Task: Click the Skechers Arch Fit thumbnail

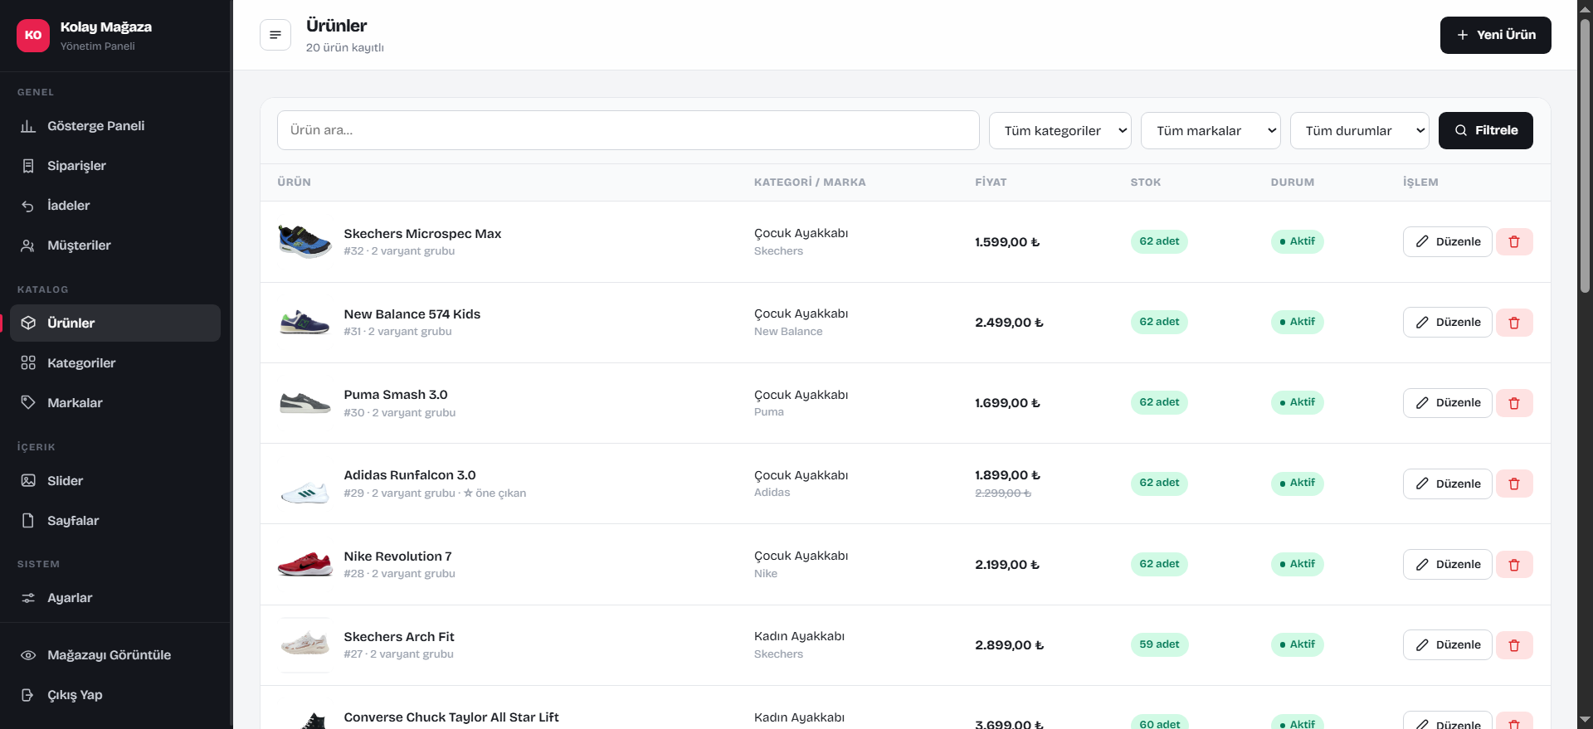Action: click(x=304, y=645)
